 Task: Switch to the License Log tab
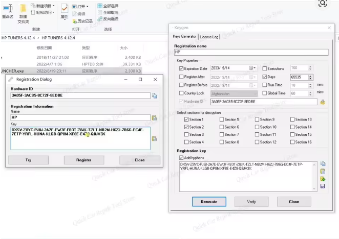pyautogui.click(x=209, y=37)
